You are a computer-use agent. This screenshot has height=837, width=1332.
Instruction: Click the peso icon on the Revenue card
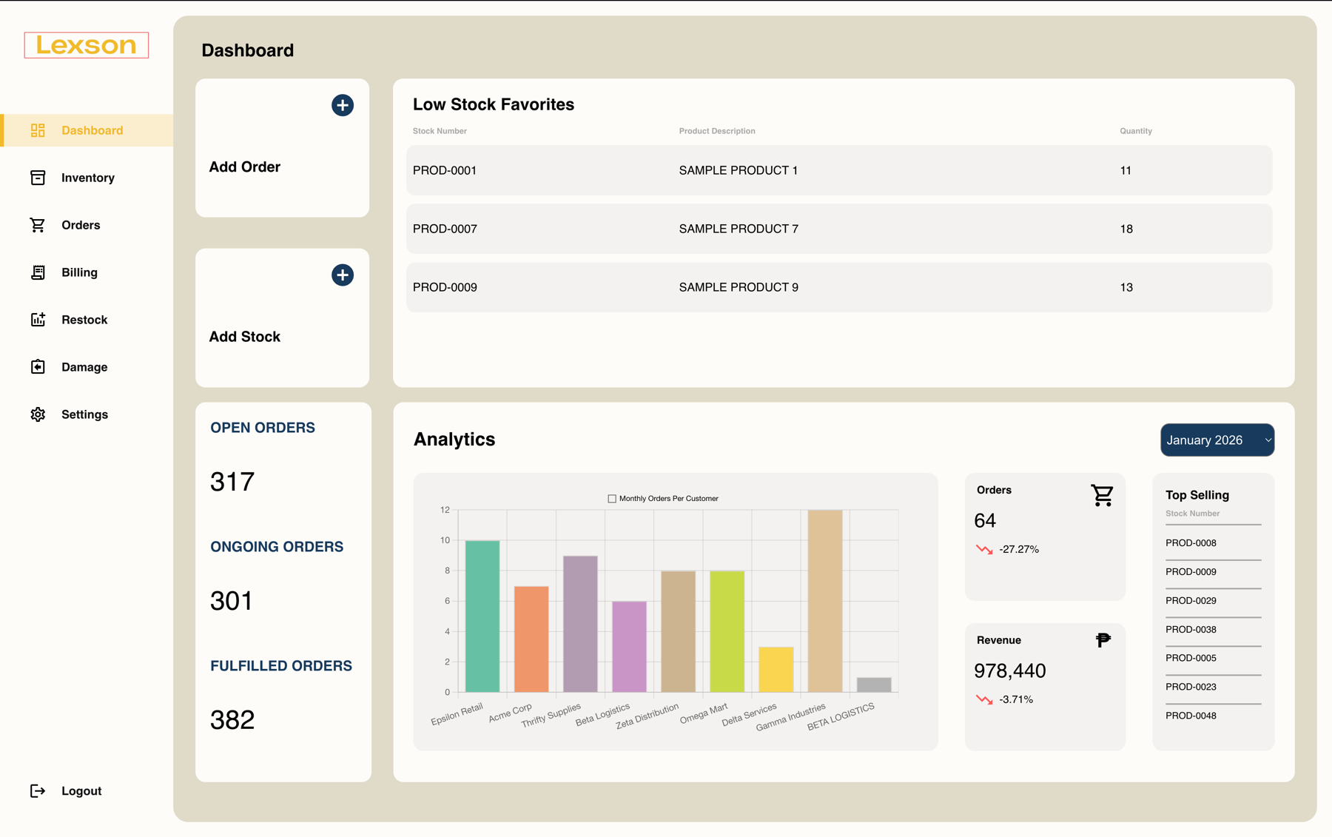[1102, 639]
